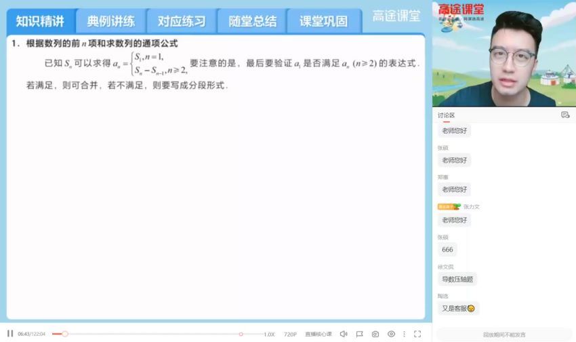The height and width of the screenshot is (342, 576).
Task: Click the disabled chat input field
Action: point(504,335)
